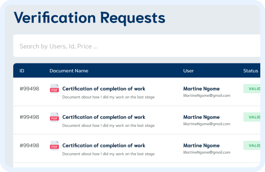Sort by the Status column header
This screenshot has width=265, height=172.
tap(250, 70)
